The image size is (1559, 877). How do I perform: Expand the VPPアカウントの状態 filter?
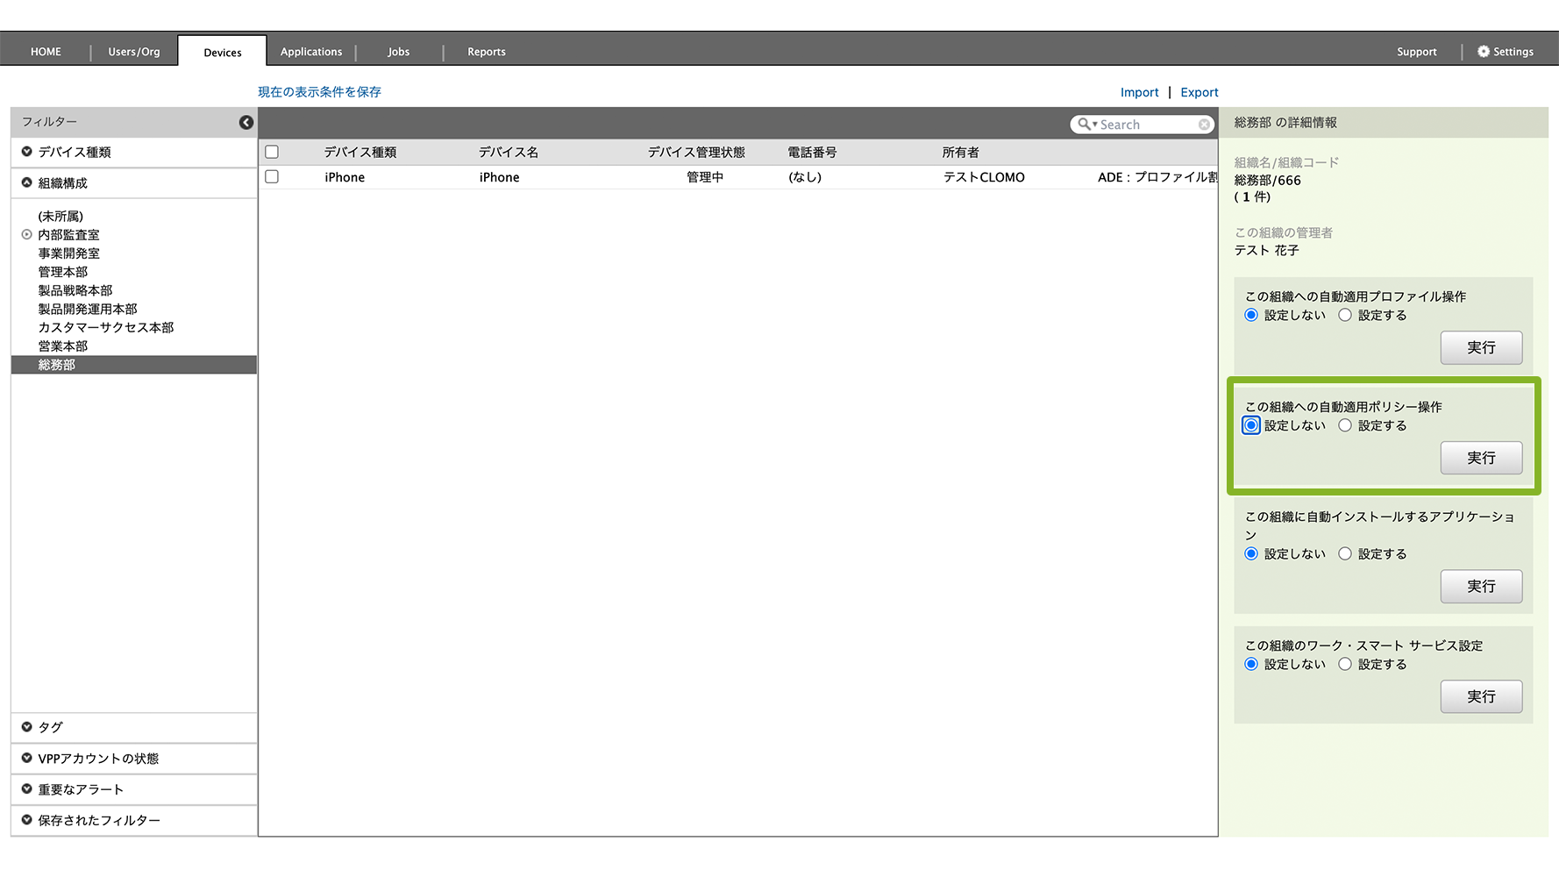pyautogui.click(x=27, y=758)
